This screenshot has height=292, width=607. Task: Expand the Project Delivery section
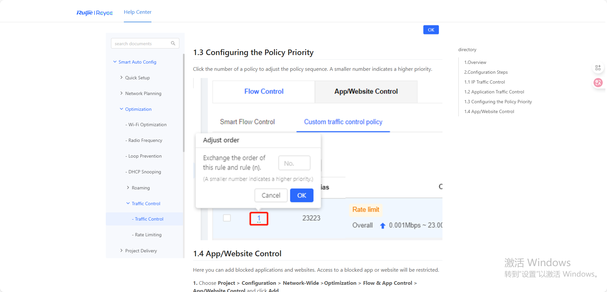[x=121, y=250]
